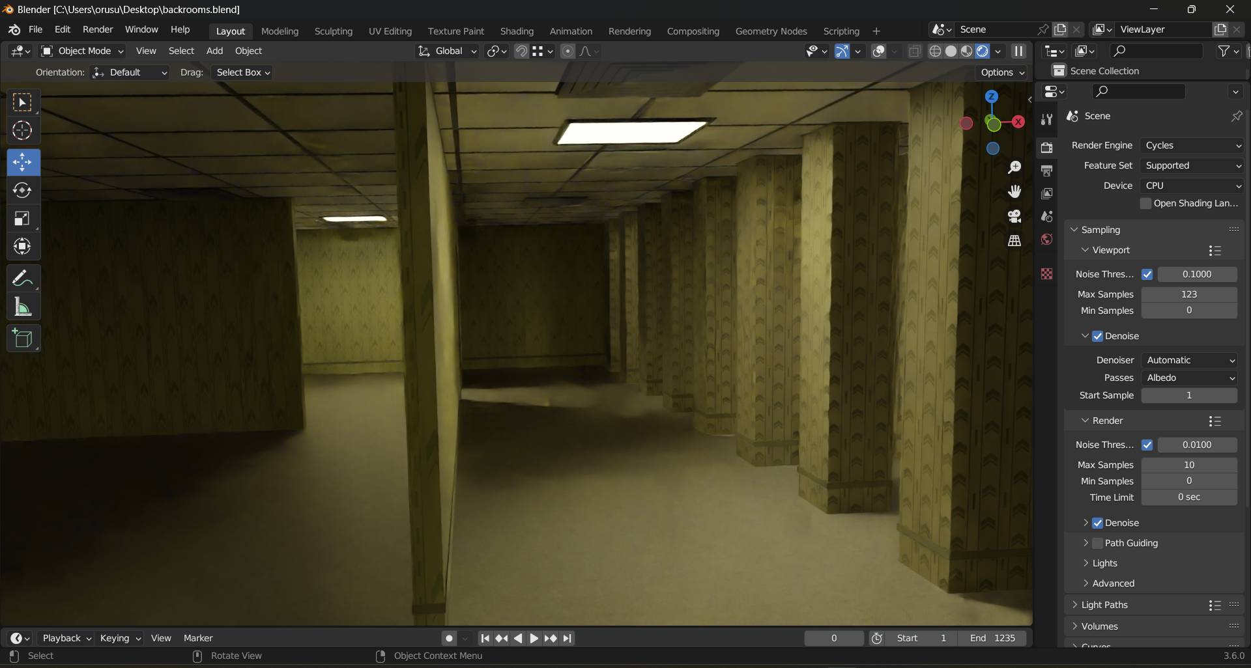
Task: Open the Render Properties tab
Action: pos(1047,148)
